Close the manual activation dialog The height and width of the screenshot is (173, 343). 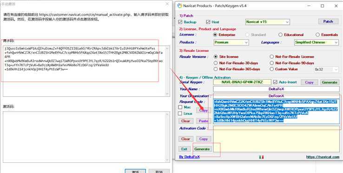coord(167,4)
